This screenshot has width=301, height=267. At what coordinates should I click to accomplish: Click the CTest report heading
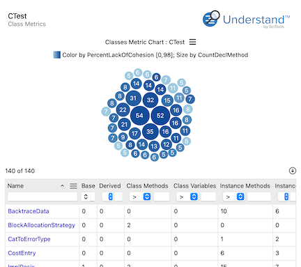17,16
